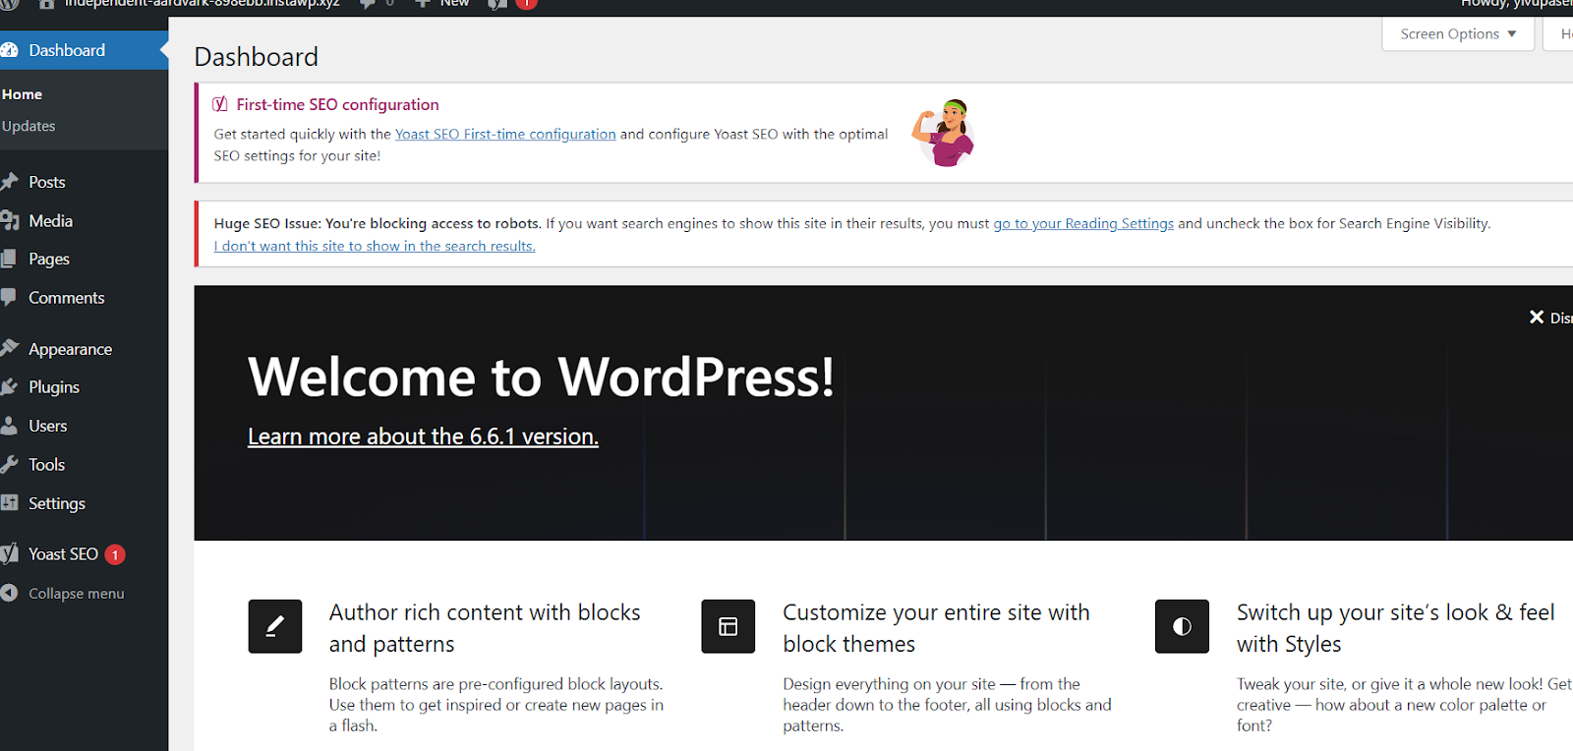The height and width of the screenshot is (751, 1573).
Task: Click the Welcome to WordPress! heading
Action: (x=541, y=376)
